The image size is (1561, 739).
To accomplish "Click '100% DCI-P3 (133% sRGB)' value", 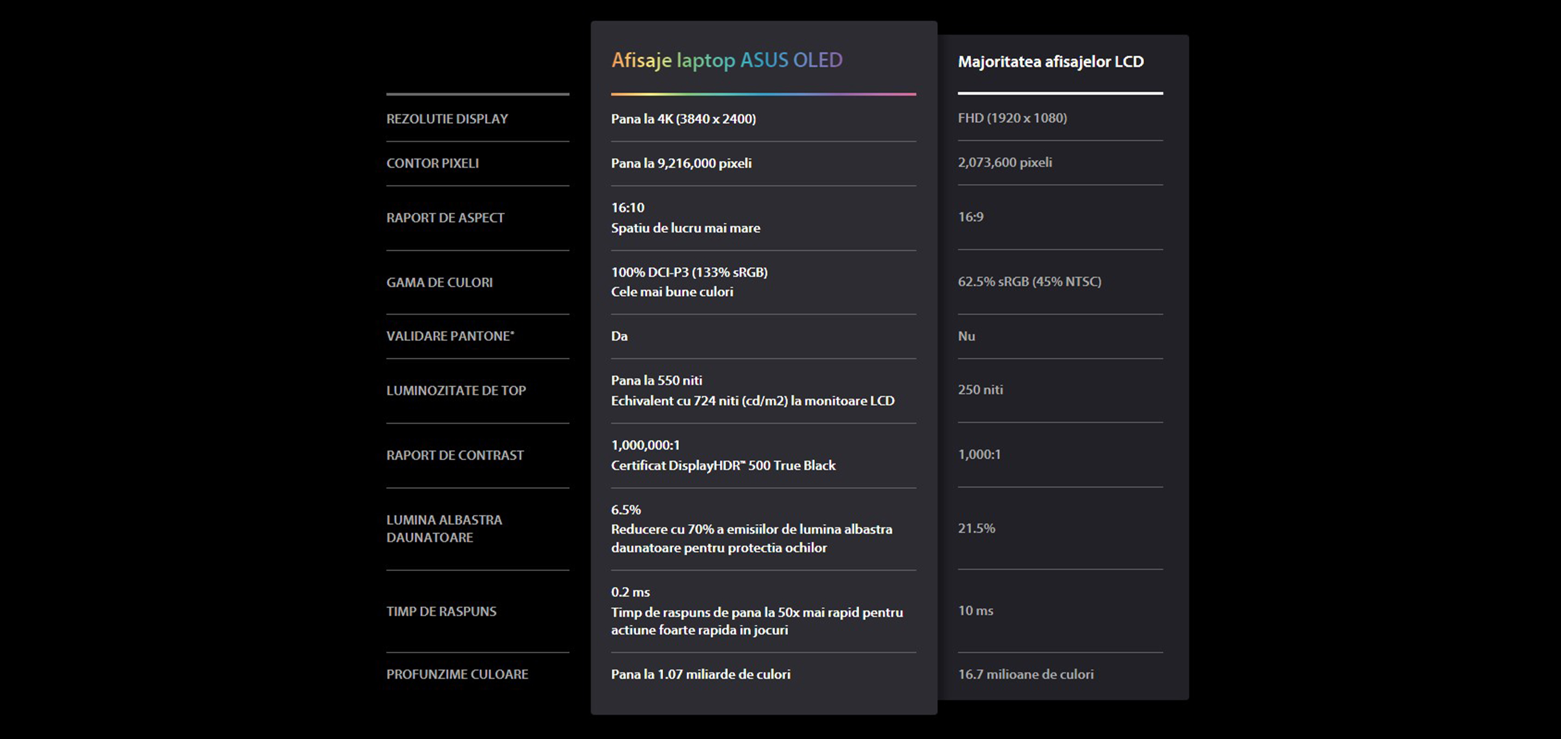I will (689, 272).
